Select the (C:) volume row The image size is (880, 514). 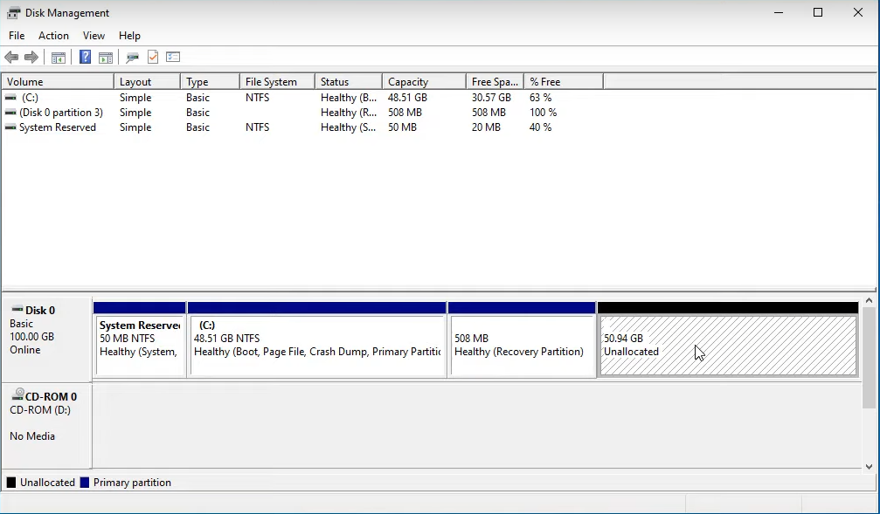pos(303,98)
